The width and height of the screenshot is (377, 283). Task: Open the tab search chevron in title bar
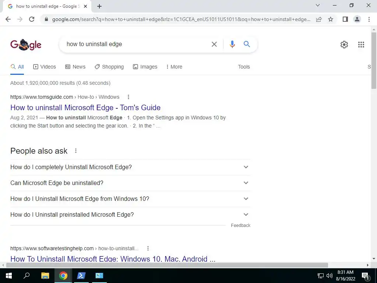tap(318, 5)
